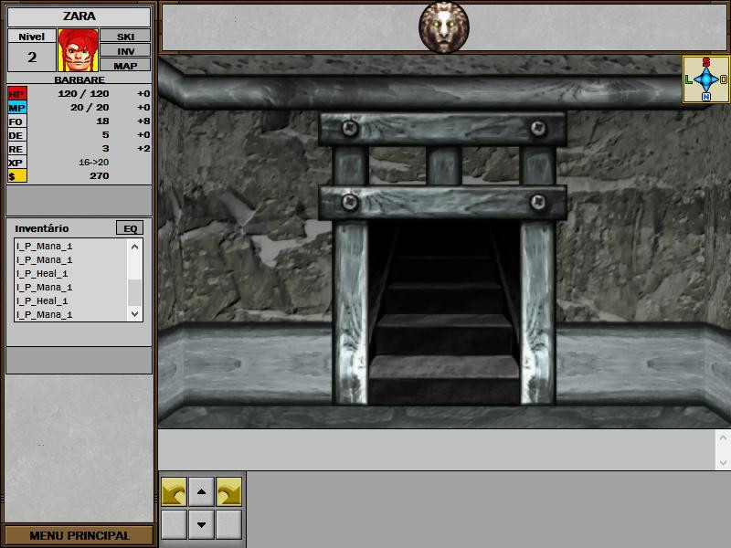Click the lion head emblem
731x548 pixels.
point(444,27)
